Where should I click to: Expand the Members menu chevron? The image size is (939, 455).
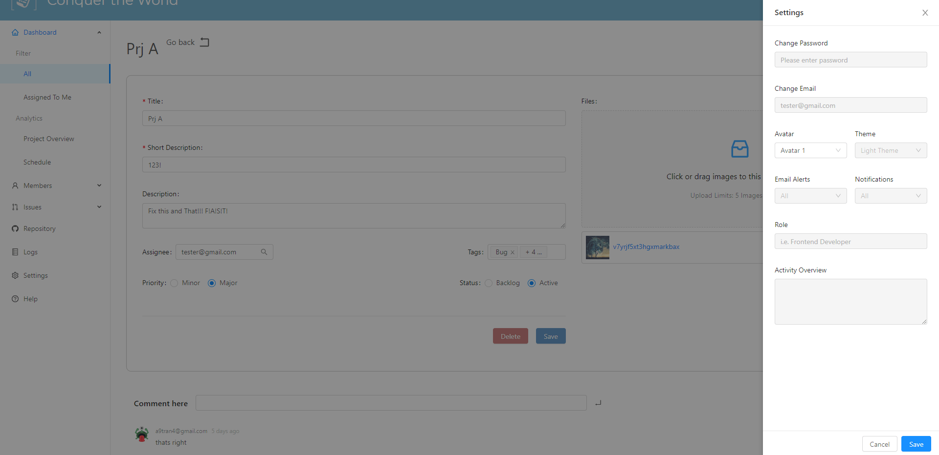(x=99, y=186)
